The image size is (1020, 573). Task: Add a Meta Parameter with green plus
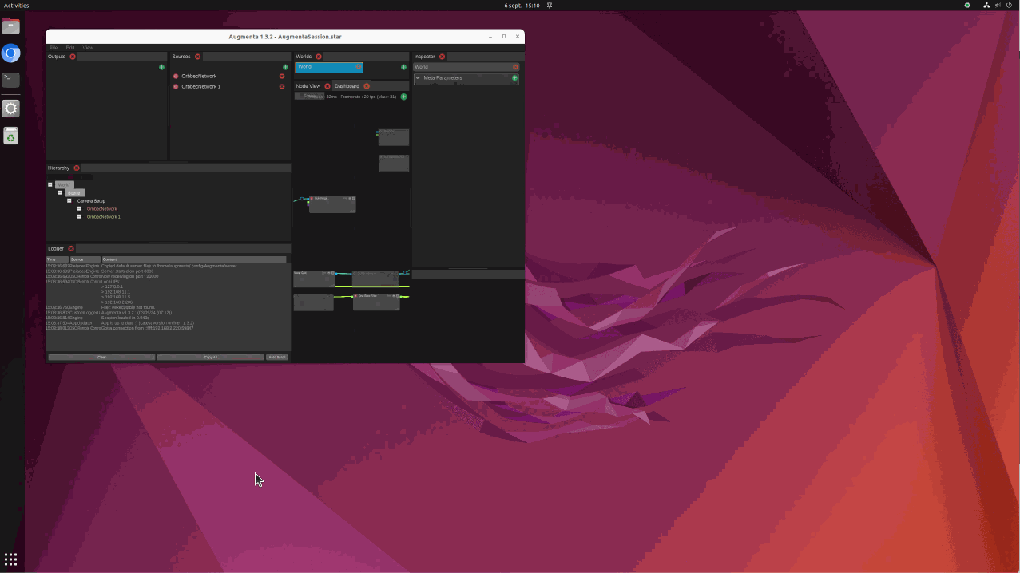pyautogui.click(x=514, y=78)
